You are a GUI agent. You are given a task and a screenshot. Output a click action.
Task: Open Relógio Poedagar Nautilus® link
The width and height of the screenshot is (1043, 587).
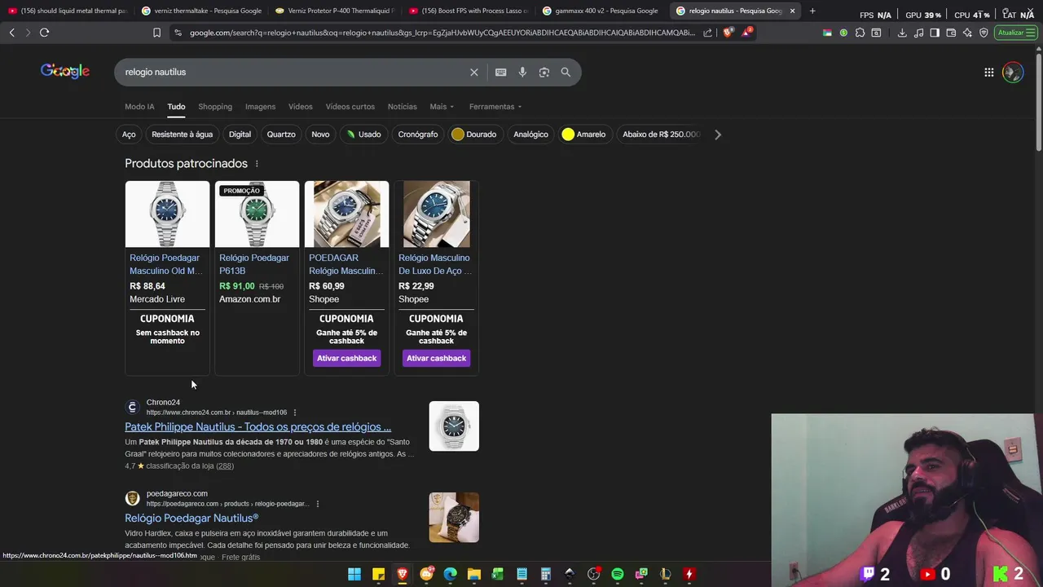(x=191, y=518)
